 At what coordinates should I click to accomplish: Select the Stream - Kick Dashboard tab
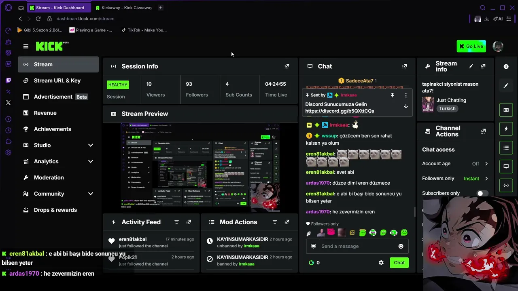[59, 8]
